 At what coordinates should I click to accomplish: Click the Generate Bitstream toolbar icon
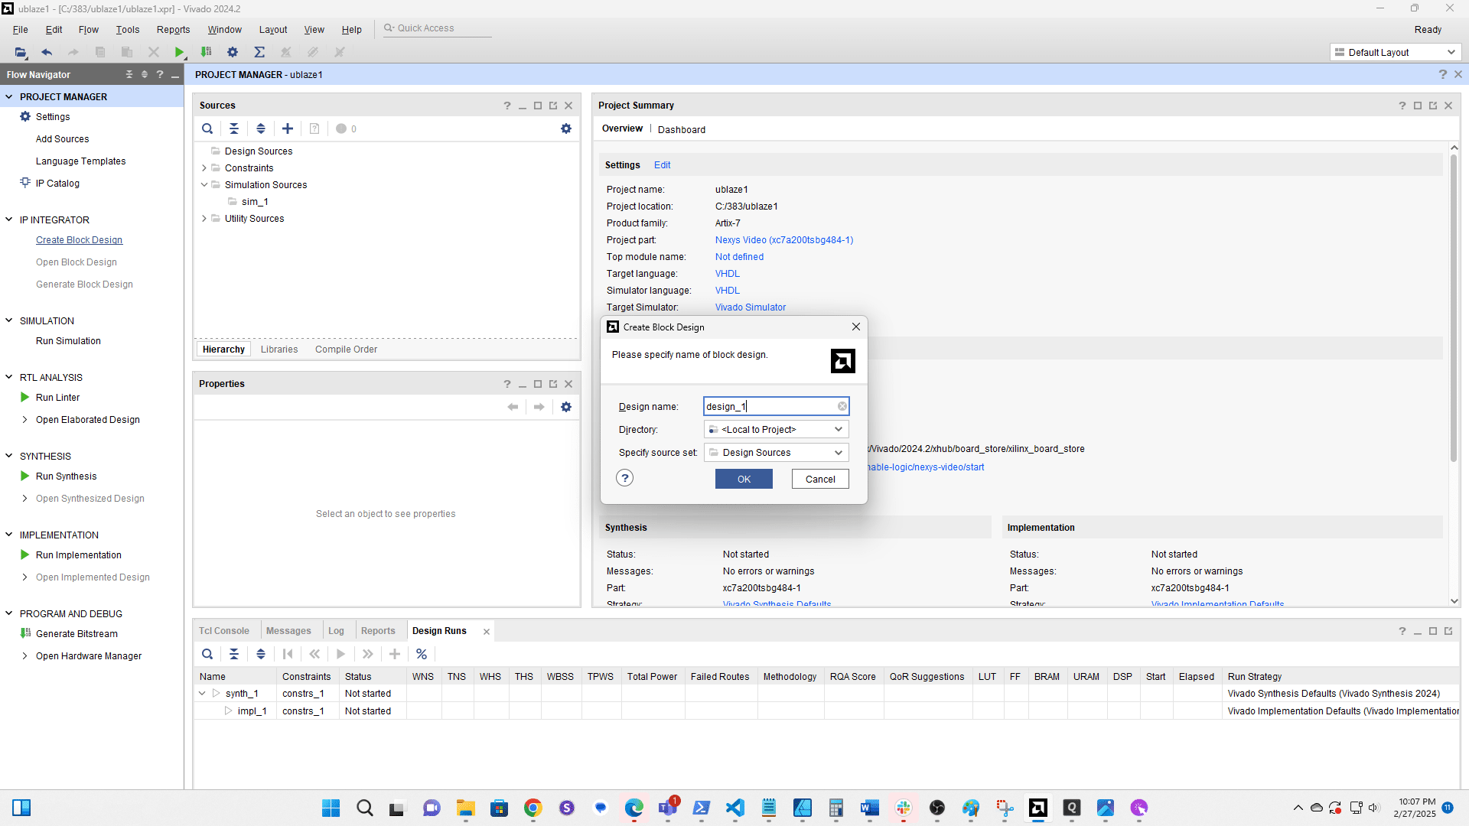[206, 52]
